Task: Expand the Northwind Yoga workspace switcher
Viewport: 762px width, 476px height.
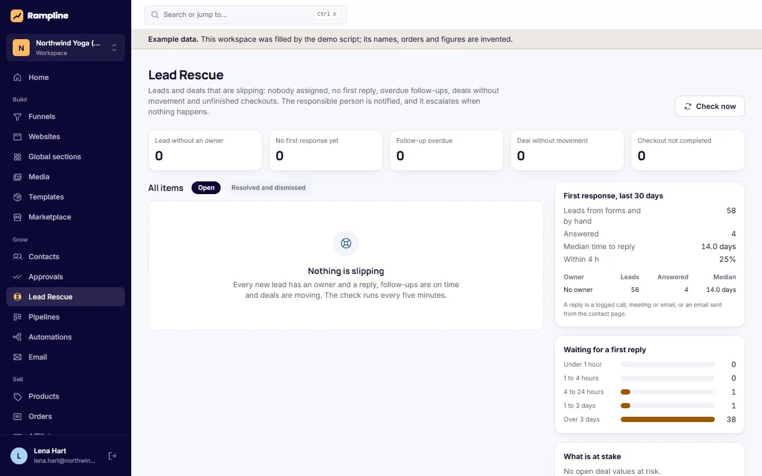Action: pyautogui.click(x=66, y=48)
